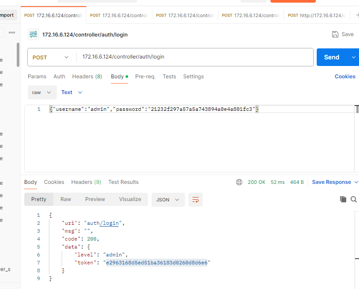Image resolution: width=359 pixels, height=289 pixels.
Task: Click the Save button label
Action: (x=348, y=34)
